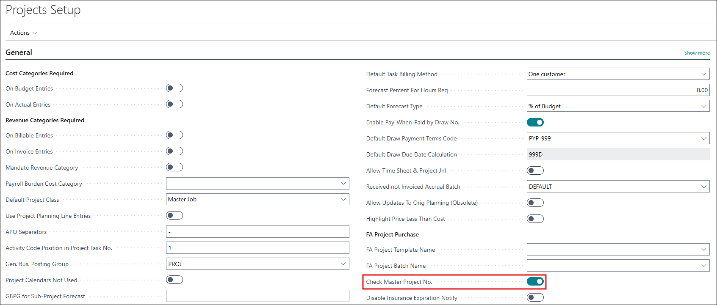Click GBPG for Sub-Project Forecast field
Image resolution: width=717 pixels, height=305 pixels.
[257, 296]
